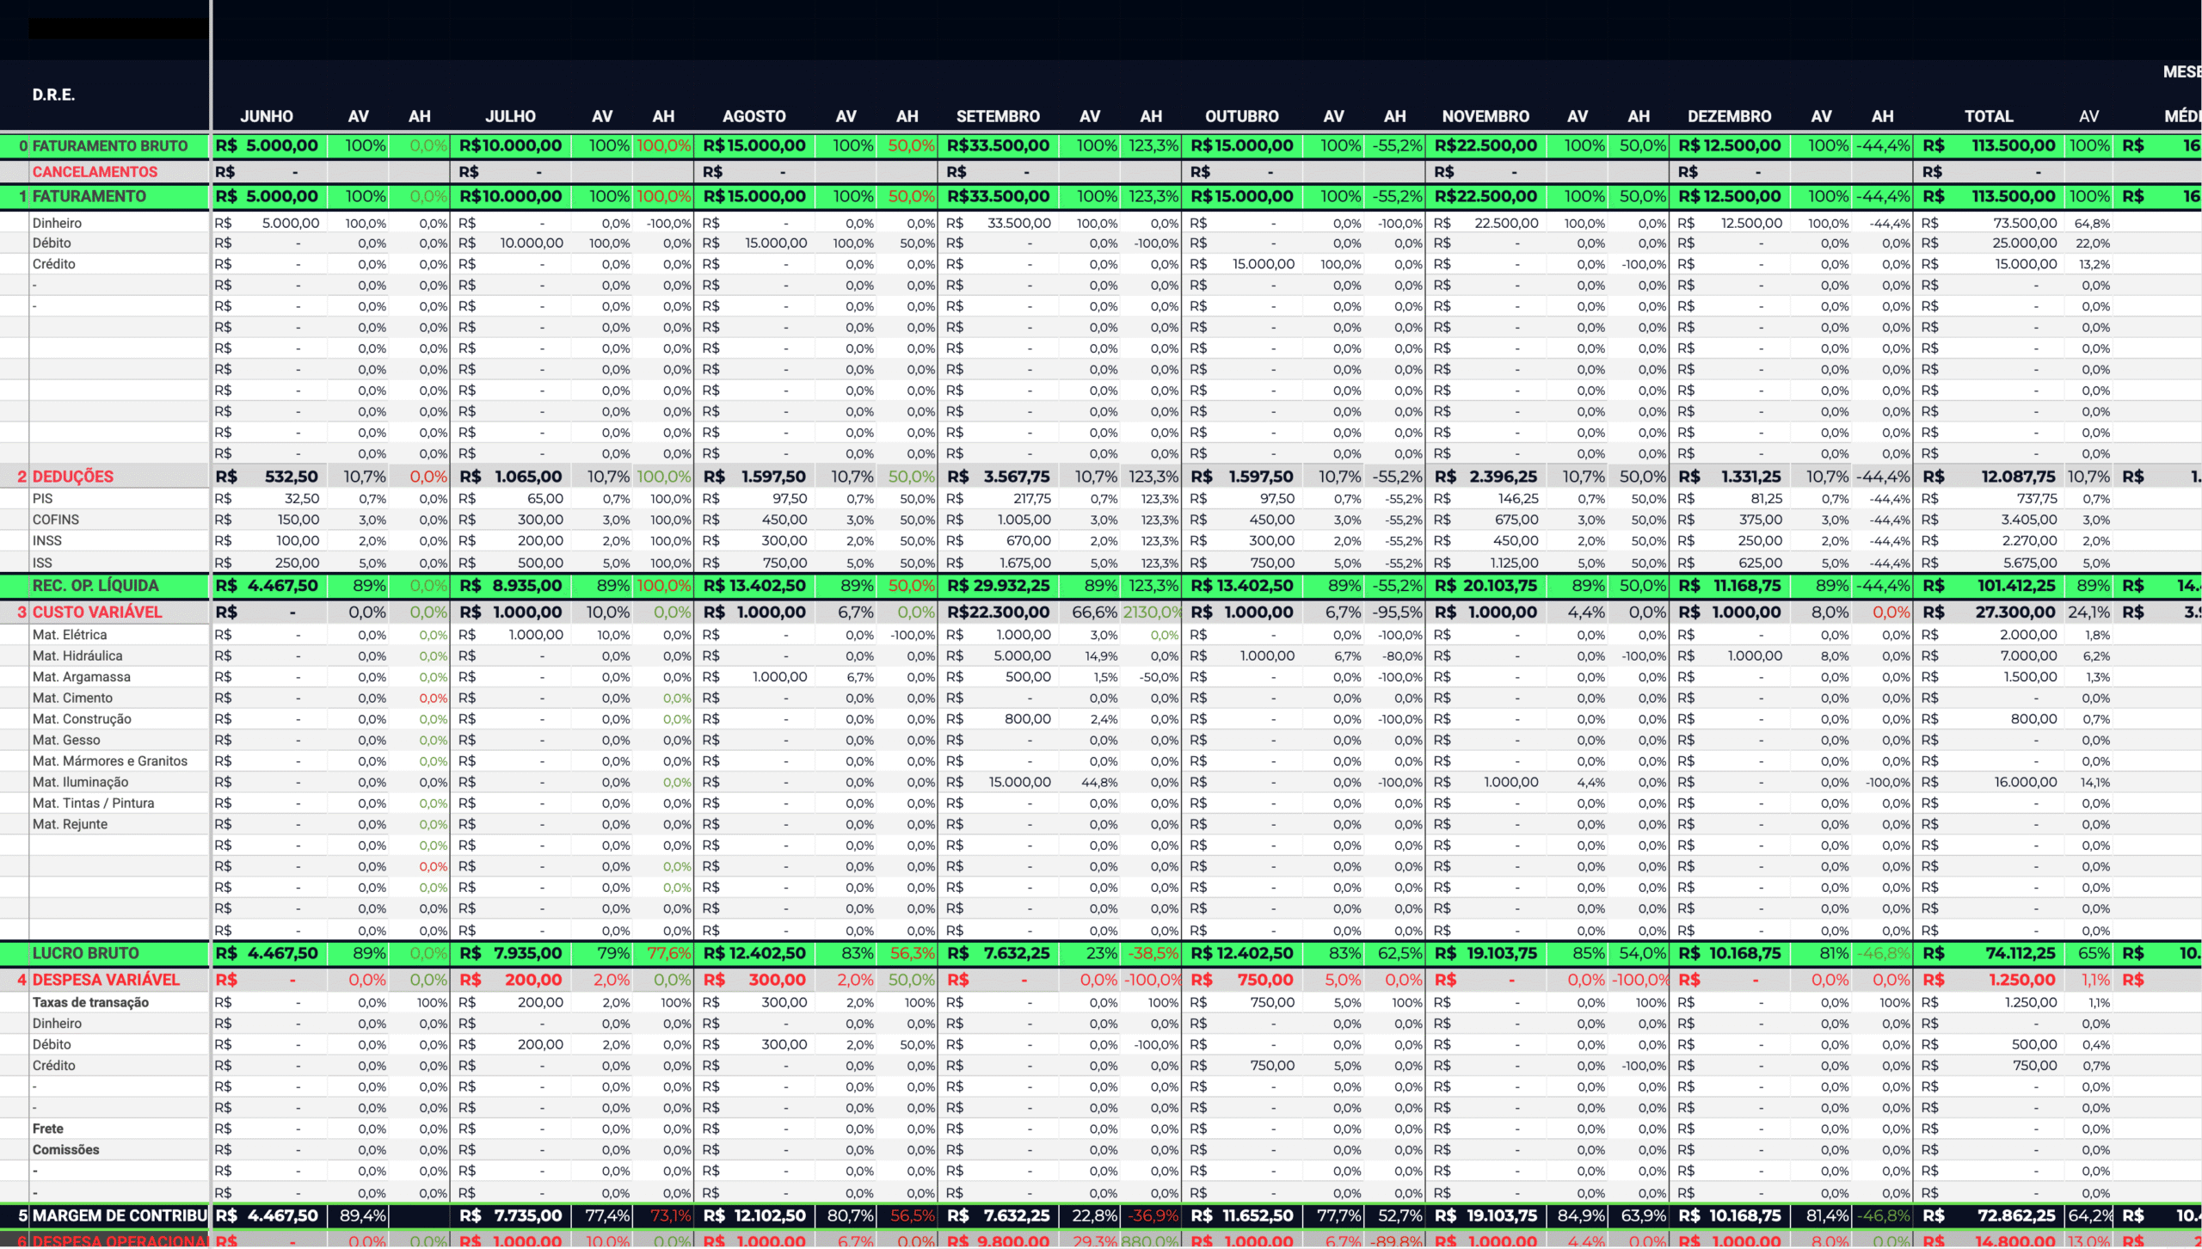Select the Frete row label
Screen dimensions: 2202x1249
pos(48,1129)
